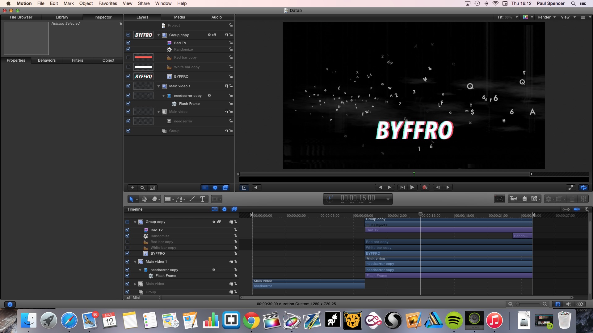This screenshot has height=333, width=593.
Task: Collapse the Main video 1 group
Action: 159,86
